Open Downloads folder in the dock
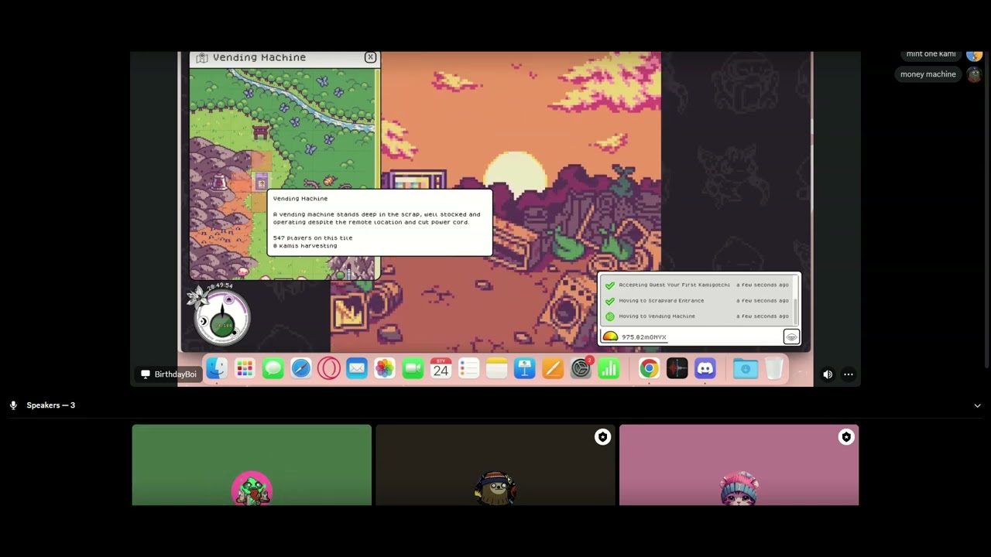The height and width of the screenshot is (557, 991). 745,369
